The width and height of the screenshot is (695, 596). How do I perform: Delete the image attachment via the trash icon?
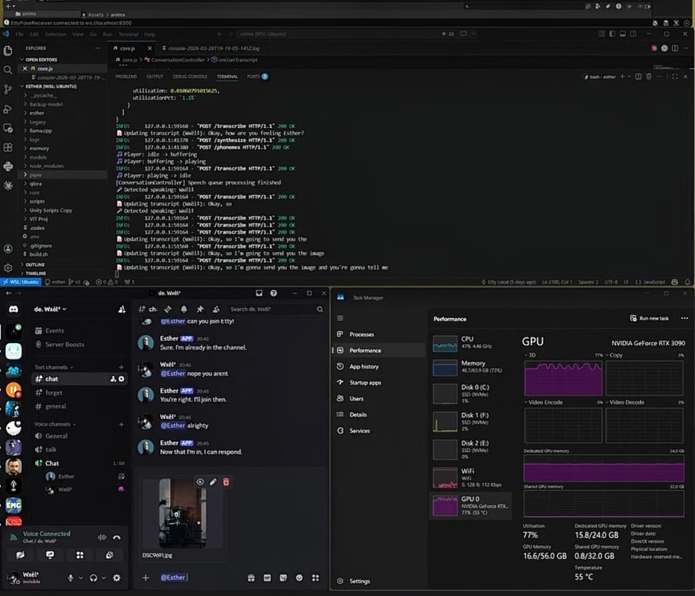[x=226, y=481]
